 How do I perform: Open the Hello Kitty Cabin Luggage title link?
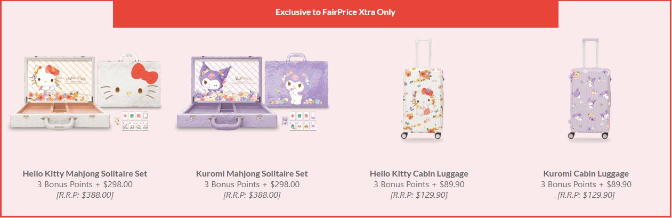(419, 174)
